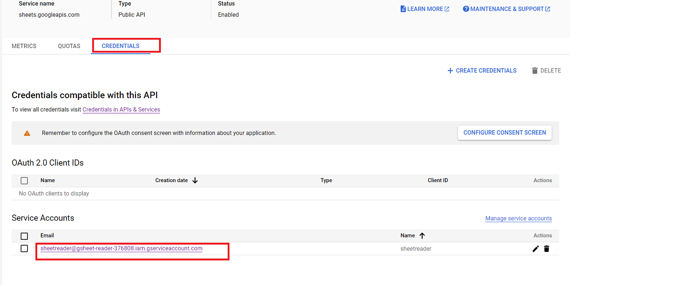Click the document icon beside Learn More
The image size is (690, 285).
[403, 9]
